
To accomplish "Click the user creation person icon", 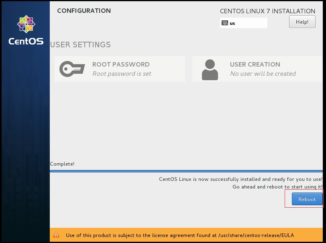I will click(210, 69).
